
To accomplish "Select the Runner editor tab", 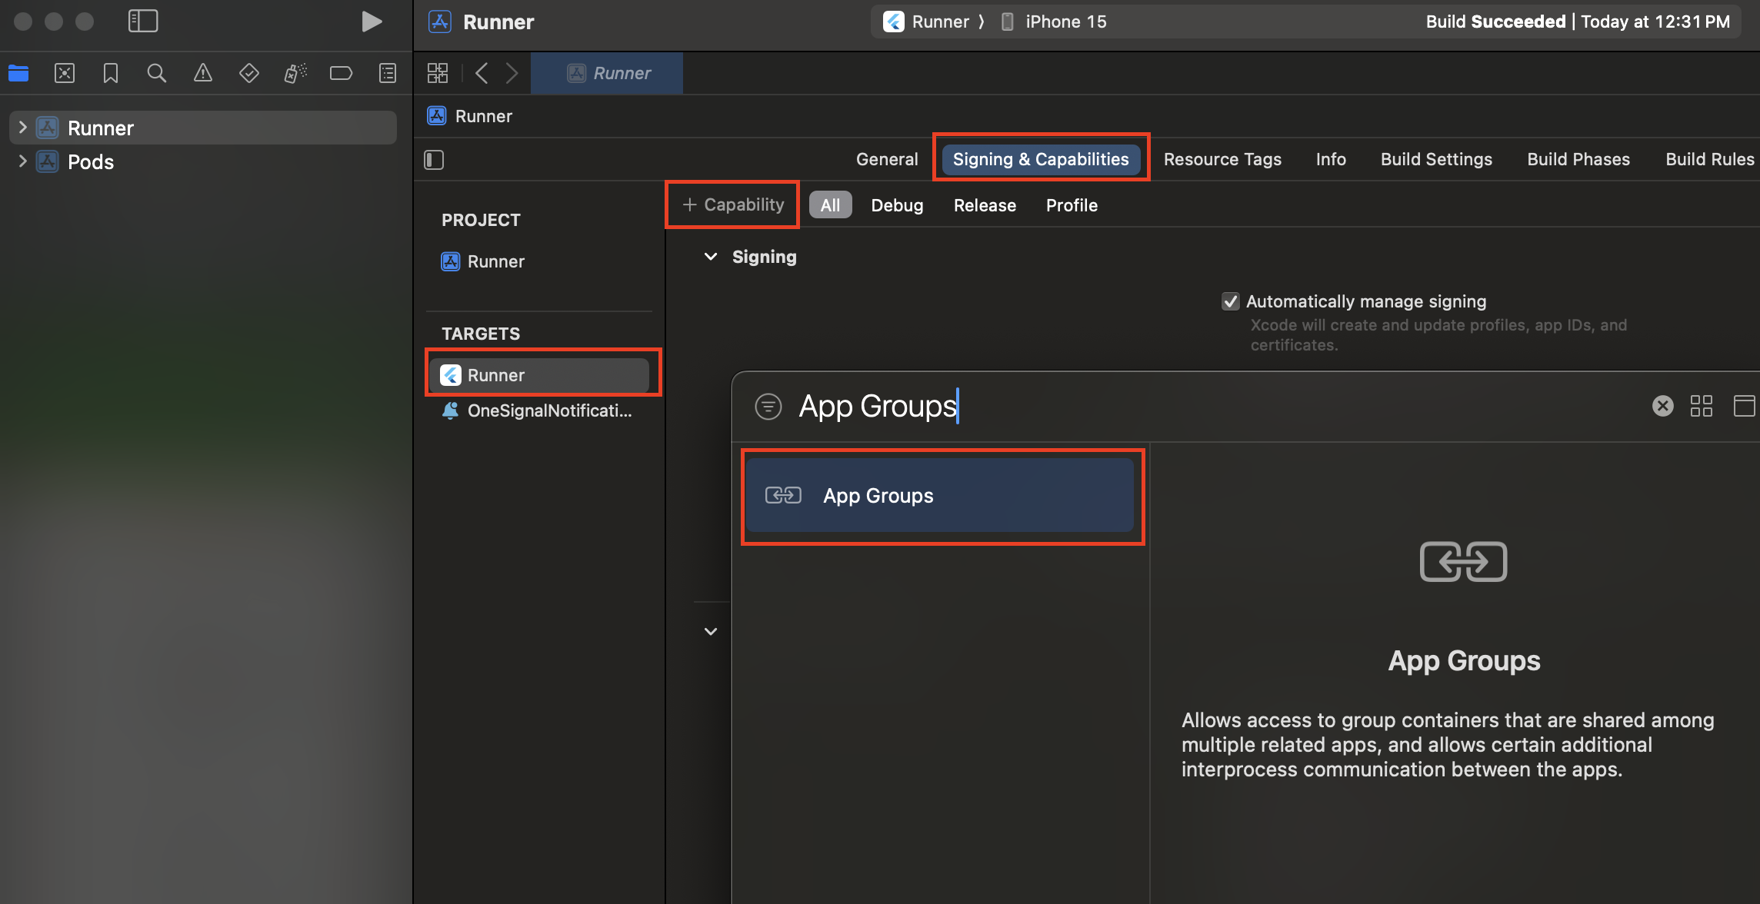I will click(x=607, y=73).
